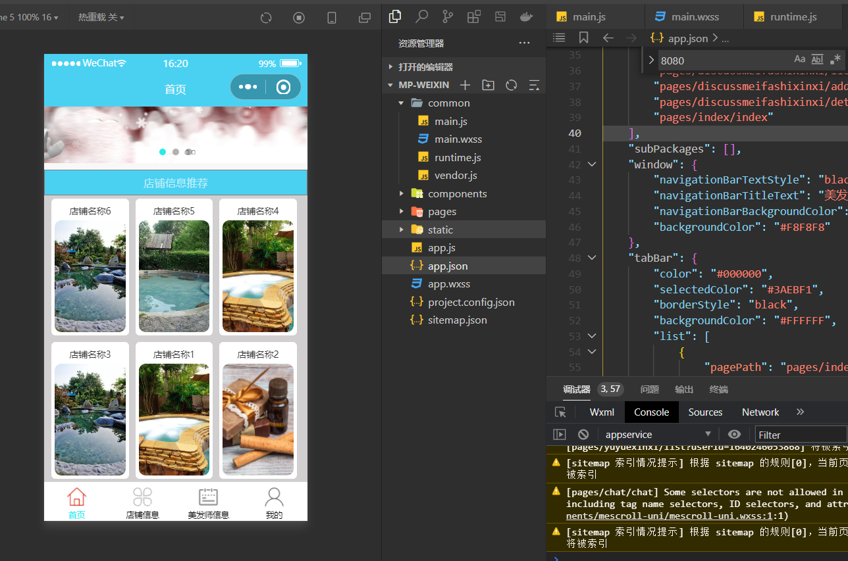Open the Search view in activity bar
848x561 pixels.
pos(421,16)
